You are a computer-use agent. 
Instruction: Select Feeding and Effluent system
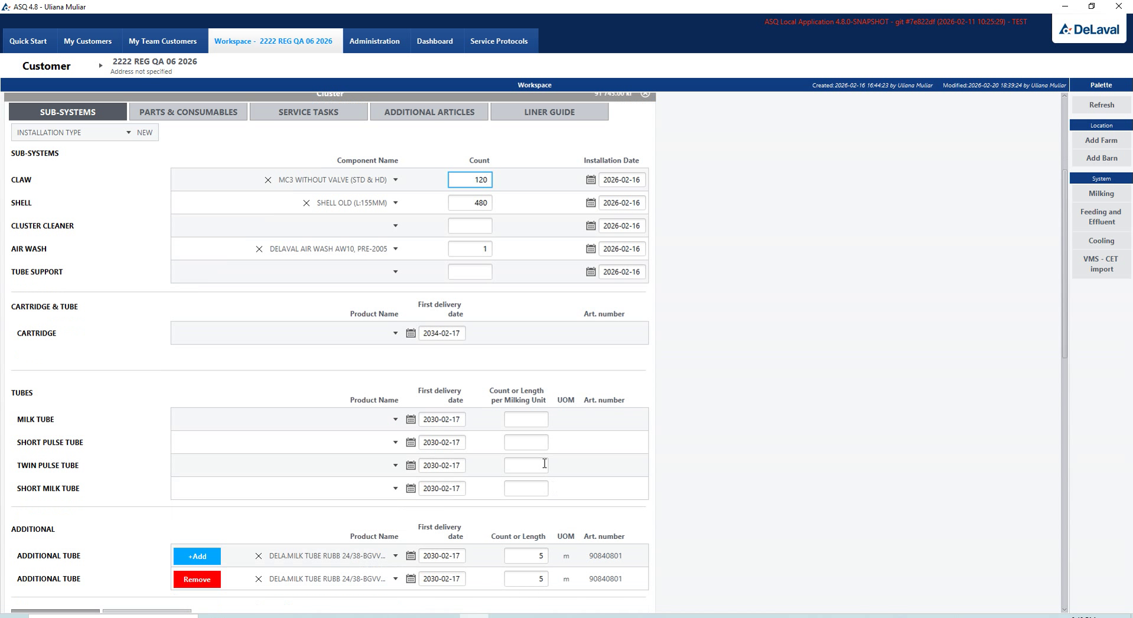[x=1101, y=217]
